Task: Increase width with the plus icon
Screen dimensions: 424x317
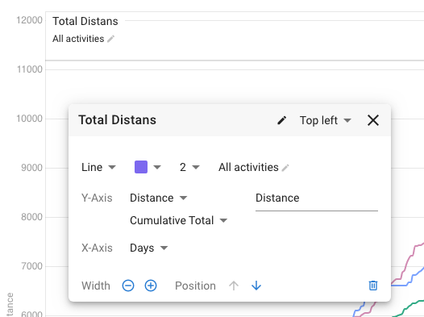Action: coord(151,286)
